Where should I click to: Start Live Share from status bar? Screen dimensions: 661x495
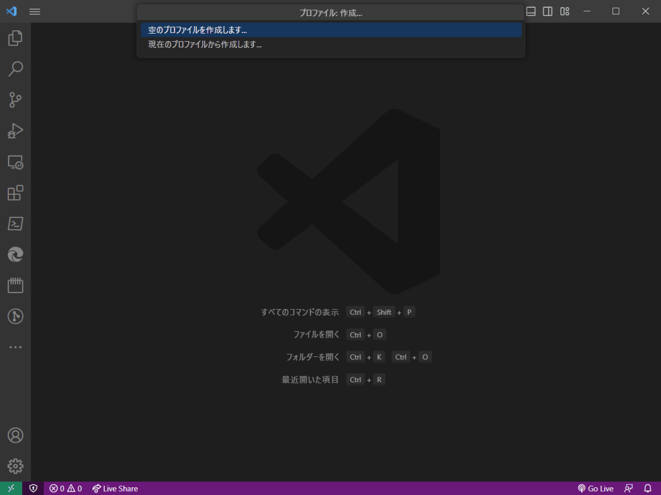point(115,488)
